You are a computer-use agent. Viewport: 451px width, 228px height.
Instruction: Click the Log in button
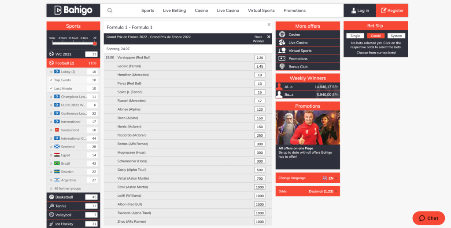(359, 11)
